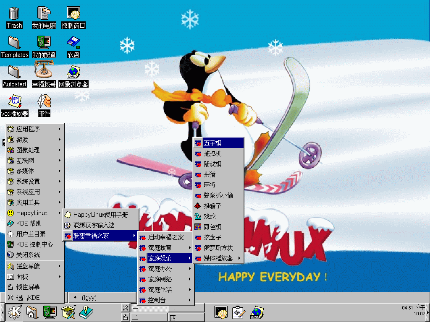Select 拱猪 menu entry

(x=218, y=174)
